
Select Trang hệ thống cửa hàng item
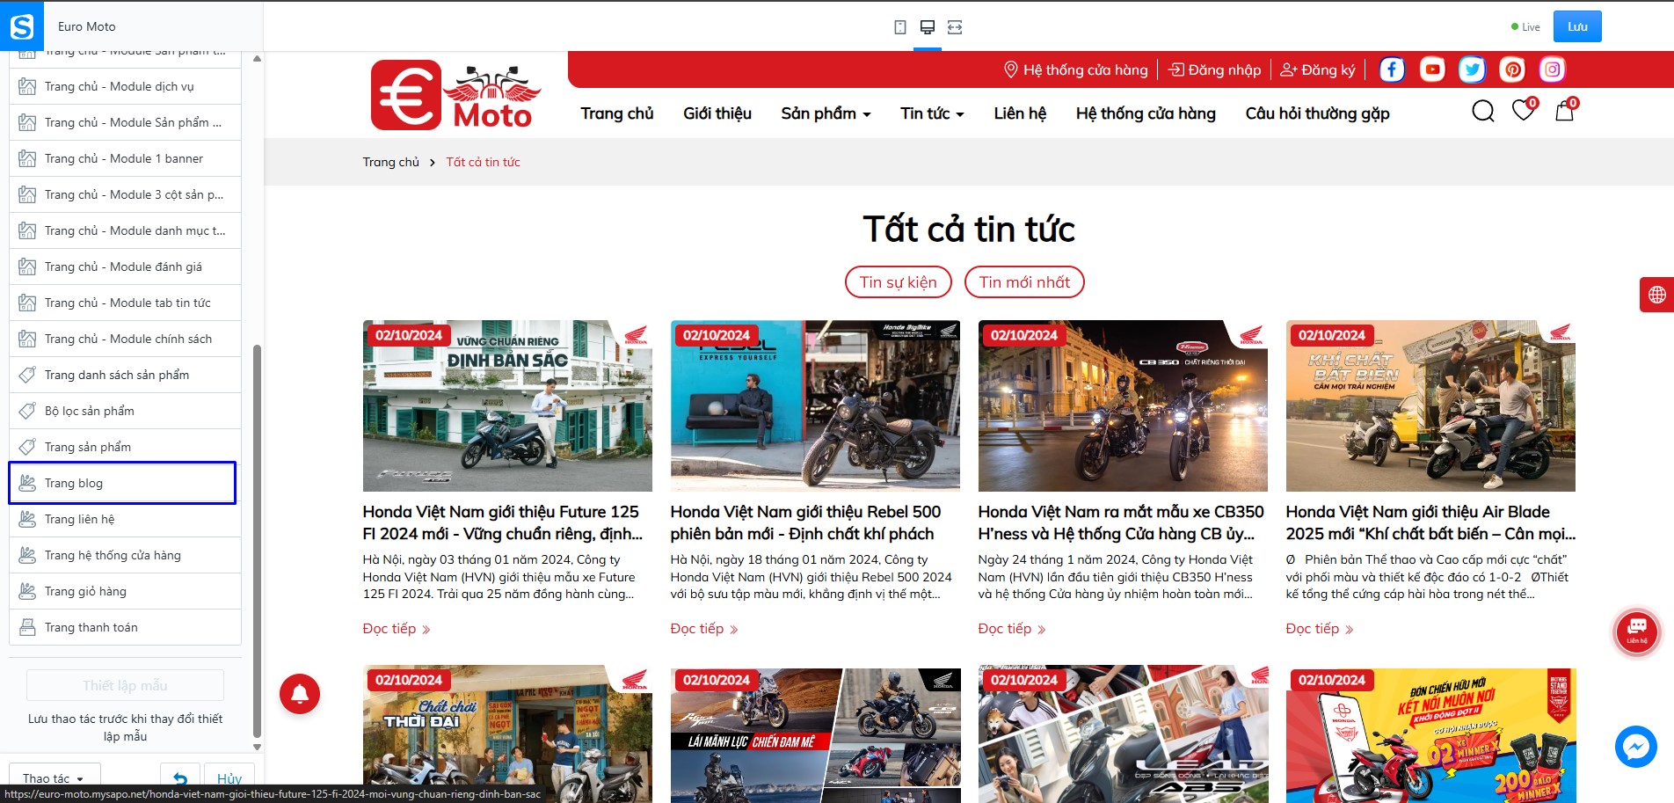(125, 555)
